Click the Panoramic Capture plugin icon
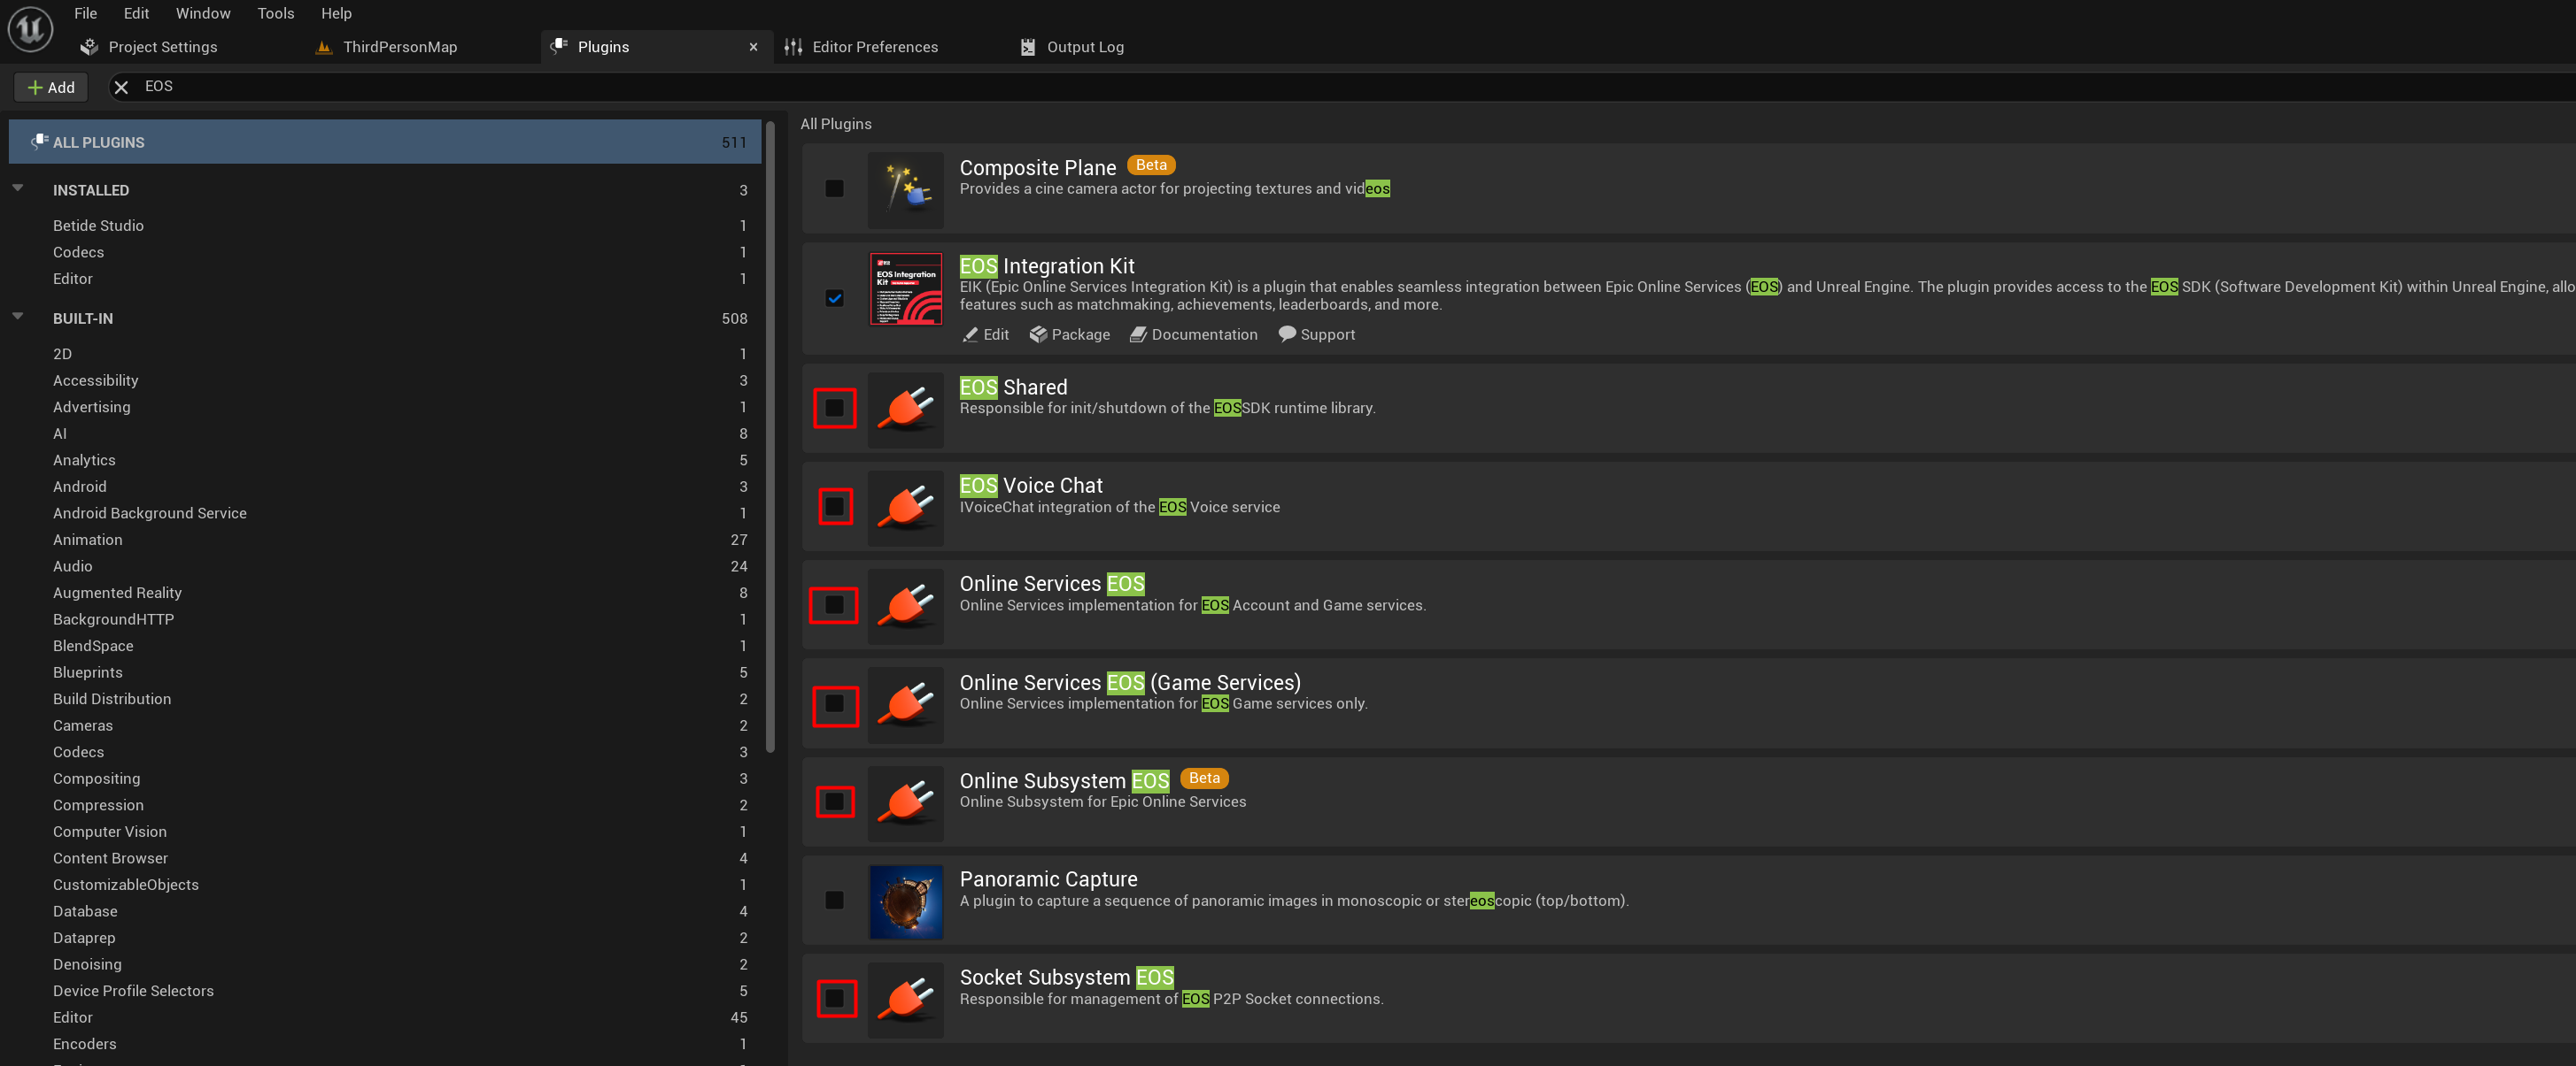Image resolution: width=2576 pixels, height=1066 pixels. click(905, 901)
